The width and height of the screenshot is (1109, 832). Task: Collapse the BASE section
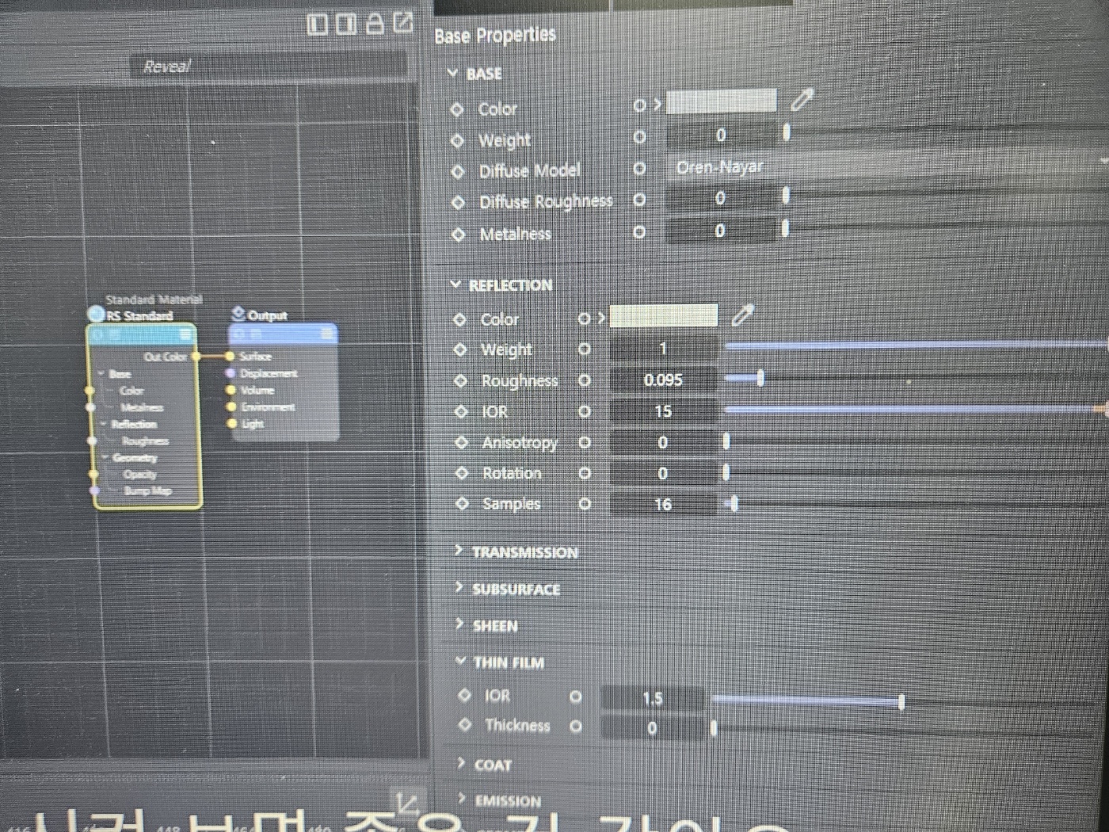coord(453,73)
